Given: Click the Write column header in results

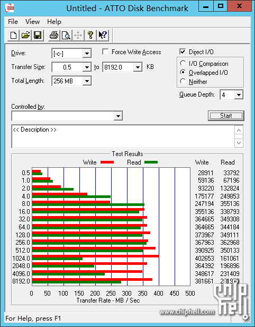Looking at the screenshot, I should tap(202, 162).
